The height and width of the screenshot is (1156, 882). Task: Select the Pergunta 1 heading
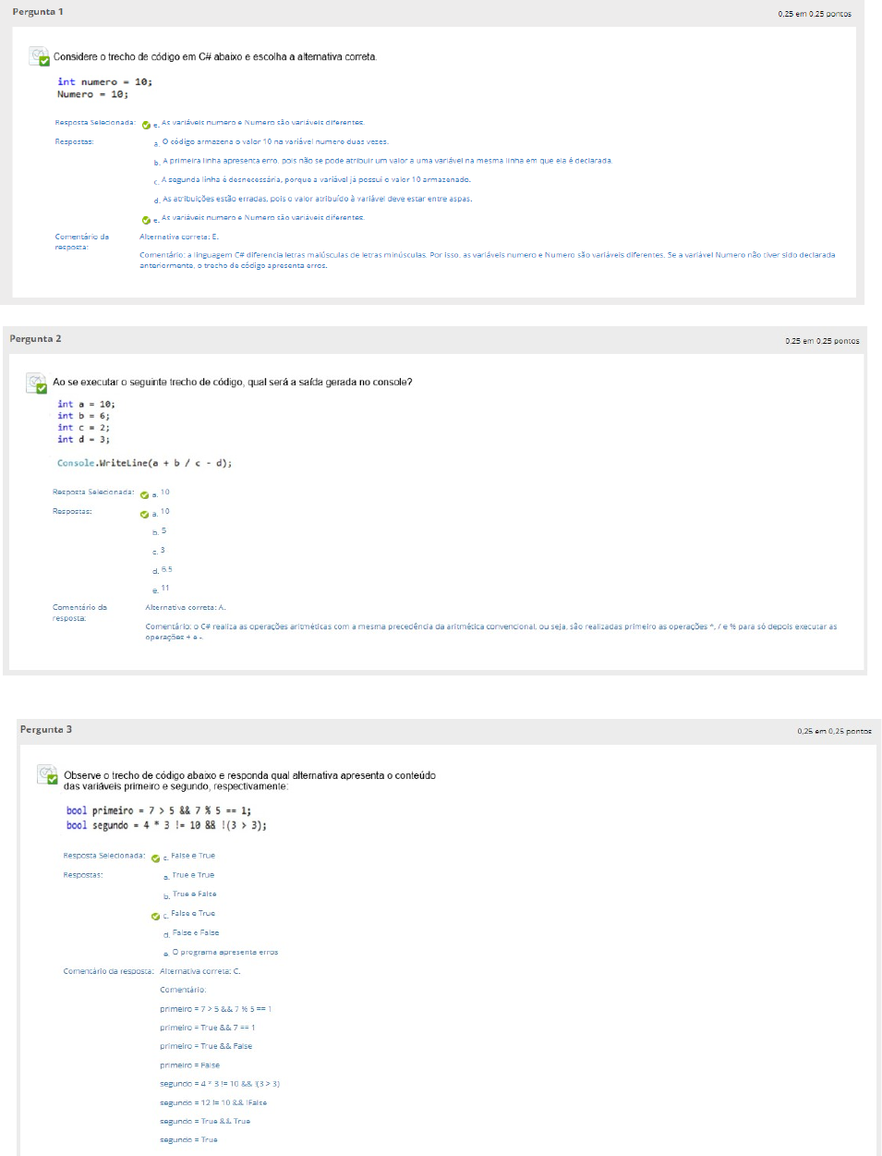click(x=38, y=12)
